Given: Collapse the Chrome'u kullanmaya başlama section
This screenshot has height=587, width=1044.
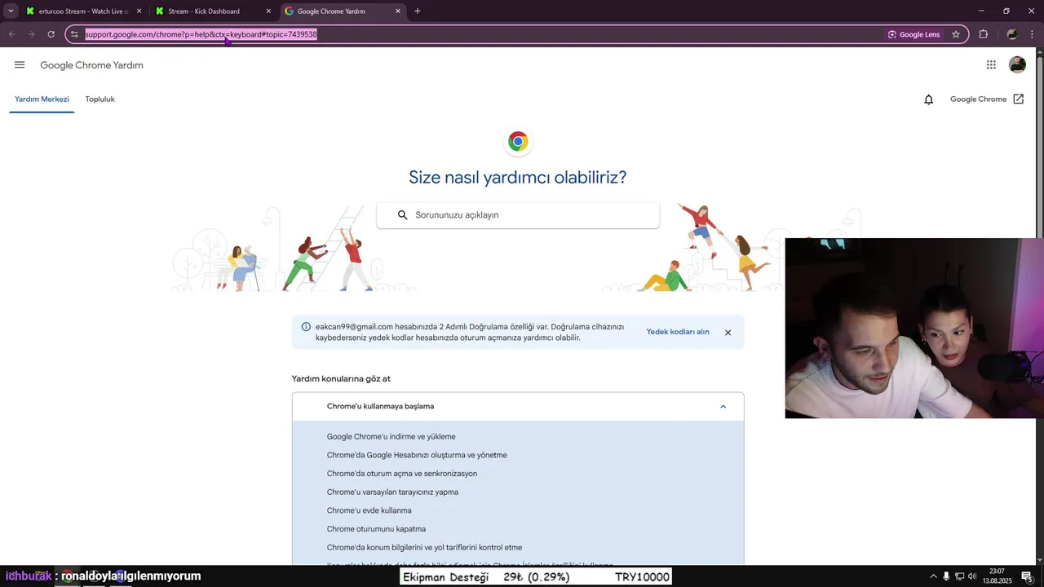Looking at the screenshot, I should tap(723, 406).
